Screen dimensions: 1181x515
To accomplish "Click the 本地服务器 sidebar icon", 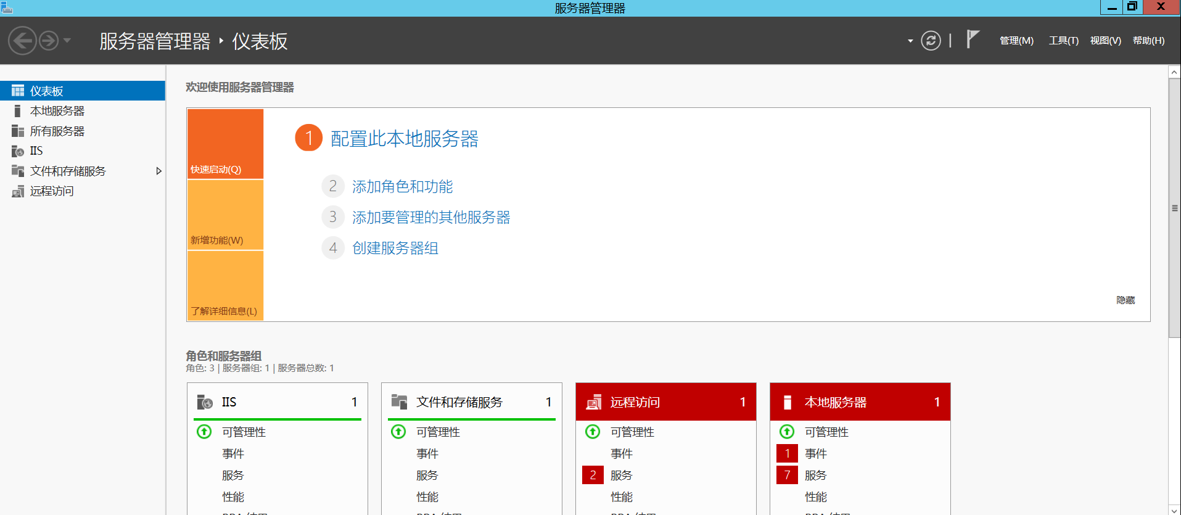I will (x=18, y=111).
